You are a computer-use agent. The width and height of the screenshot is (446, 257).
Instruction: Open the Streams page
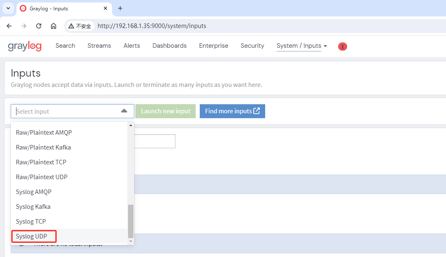99,46
